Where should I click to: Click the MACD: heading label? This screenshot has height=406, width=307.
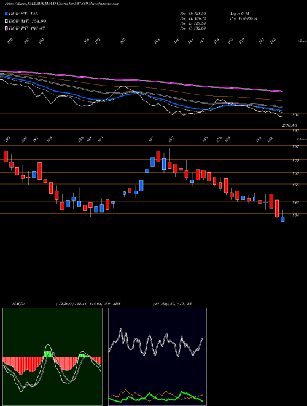18,303
